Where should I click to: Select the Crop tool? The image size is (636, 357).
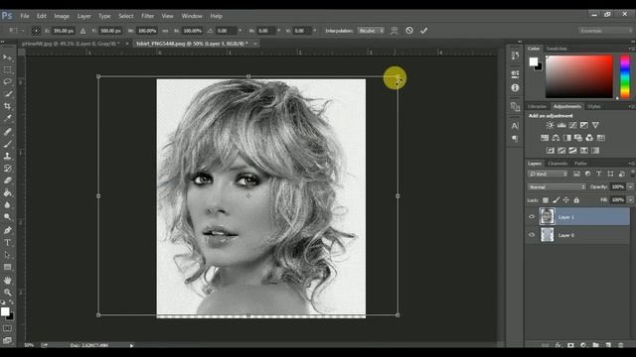(x=7, y=106)
